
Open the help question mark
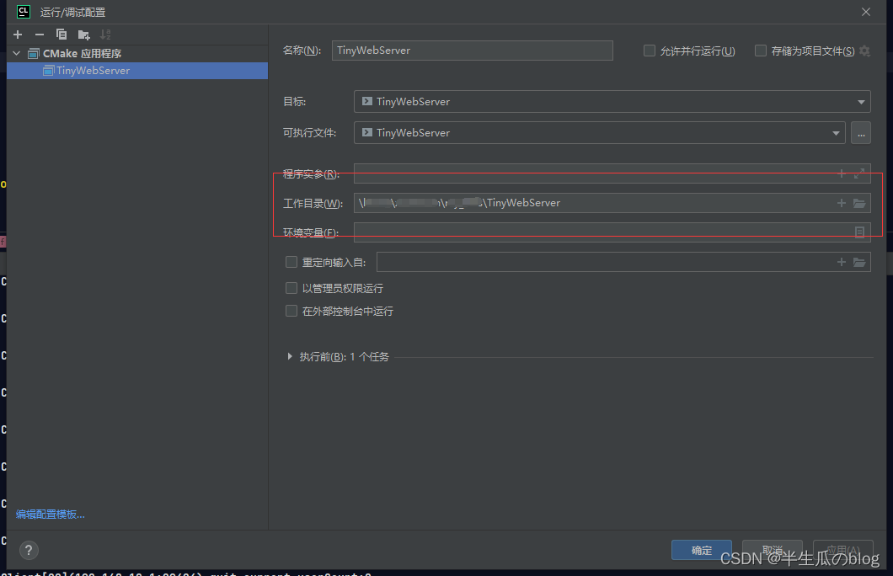28,550
